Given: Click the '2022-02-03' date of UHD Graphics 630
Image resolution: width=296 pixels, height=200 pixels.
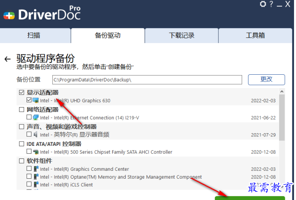Looking at the screenshot, I should [x=263, y=101].
